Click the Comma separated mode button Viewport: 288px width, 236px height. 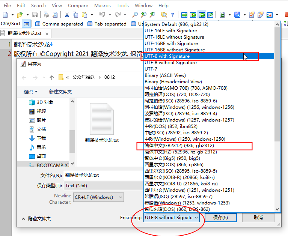[59, 24]
